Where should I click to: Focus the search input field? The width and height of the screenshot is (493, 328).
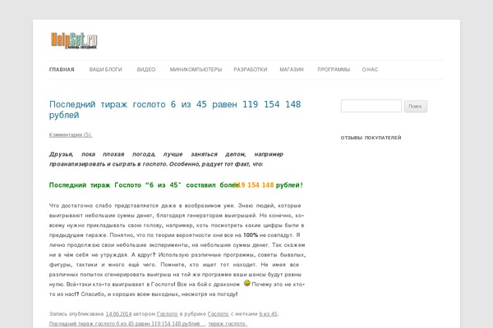point(371,106)
